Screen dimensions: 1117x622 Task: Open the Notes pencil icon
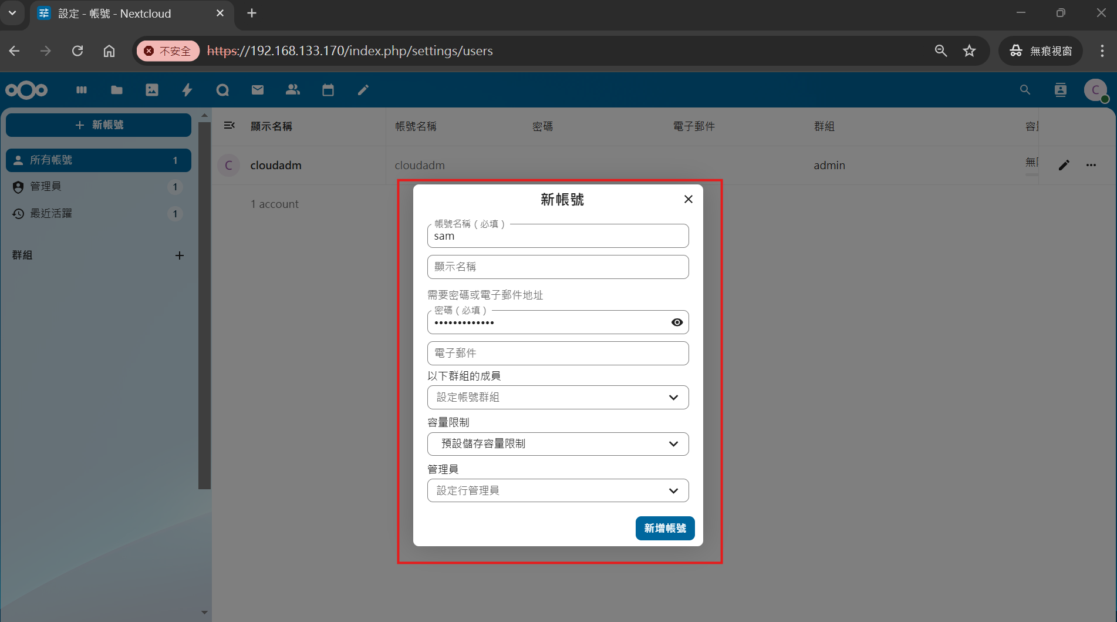pos(363,90)
